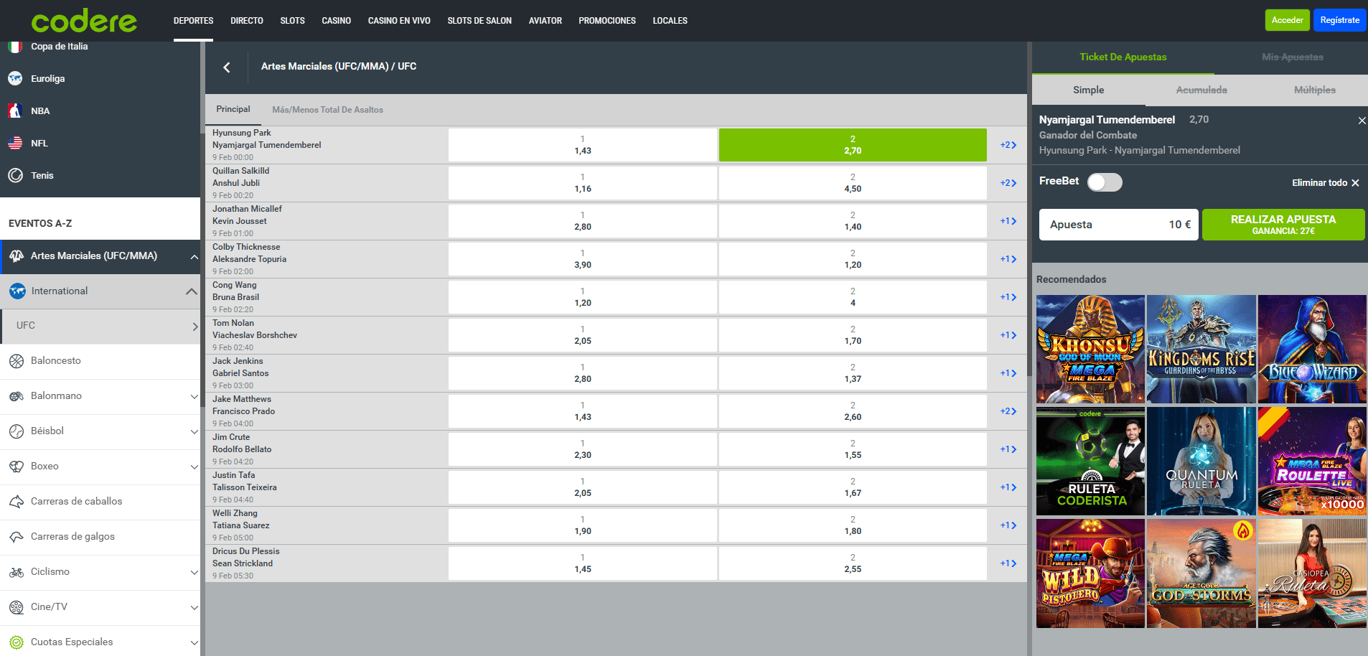Click the Acceder button
This screenshot has width=1368, height=656.
point(1287,20)
